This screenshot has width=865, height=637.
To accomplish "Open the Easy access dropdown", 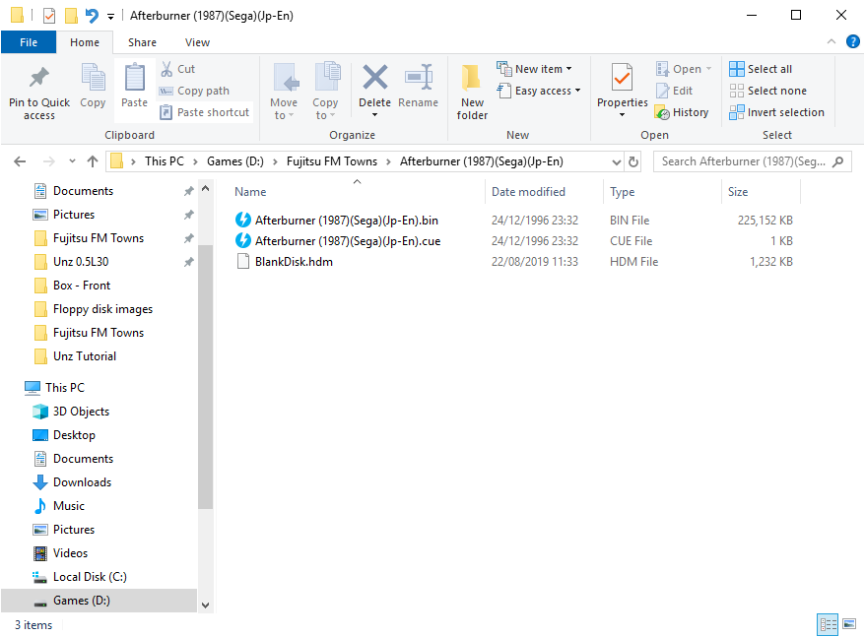I will [x=539, y=91].
